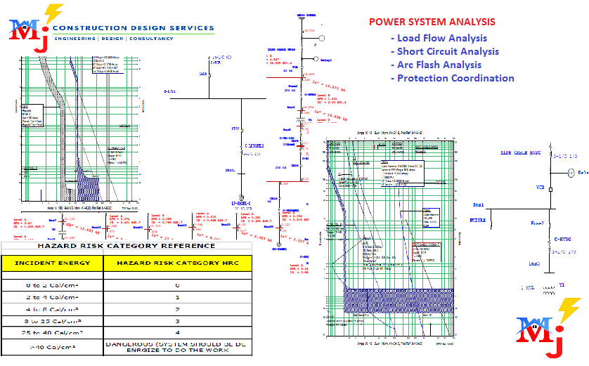This screenshot has height=366, width=589.
Task: Select the '8 to 25 Cal/cm²' row cell
Action: point(52,321)
